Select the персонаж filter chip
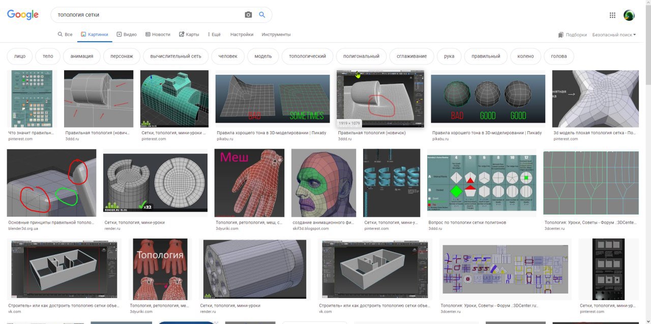651x324 pixels. pyautogui.click(x=122, y=56)
